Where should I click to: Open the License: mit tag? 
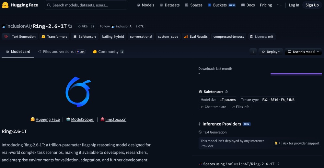(261, 36)
